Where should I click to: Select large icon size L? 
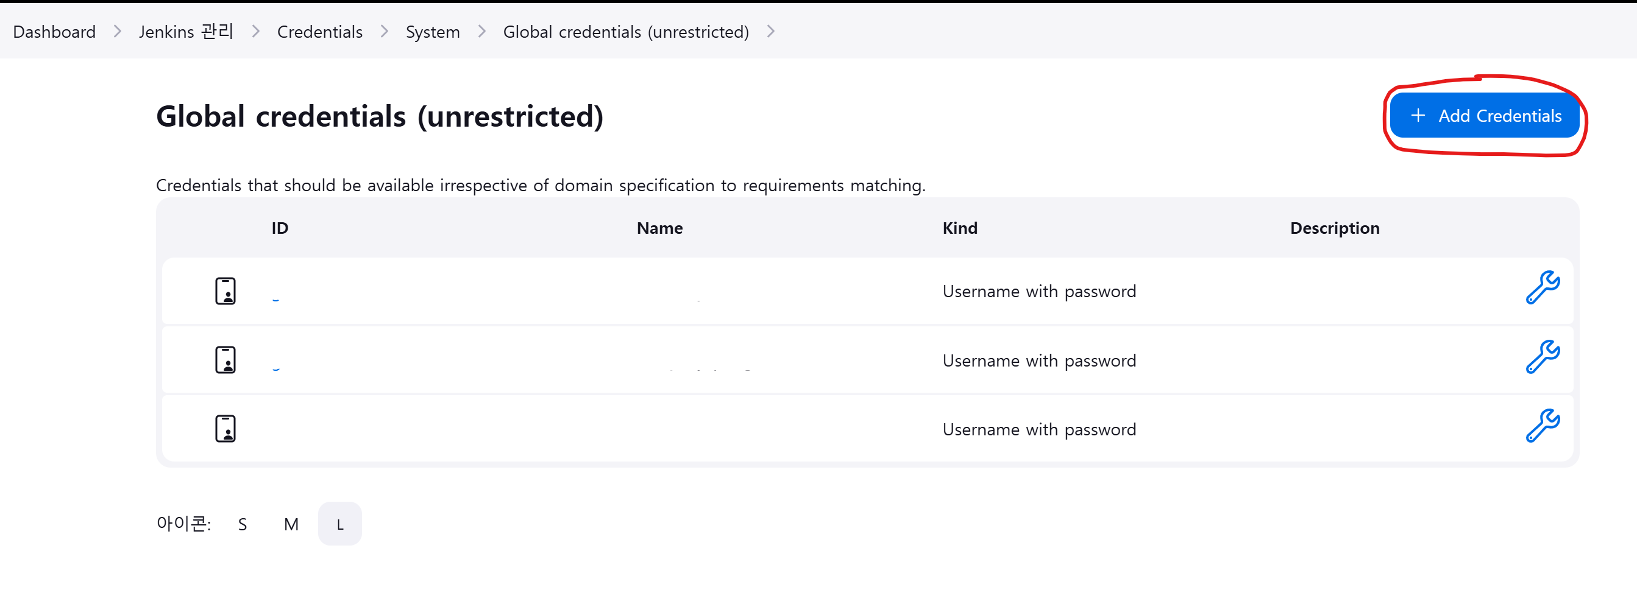(340, 525)
